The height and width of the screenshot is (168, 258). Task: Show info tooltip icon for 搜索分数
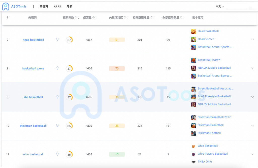coord(76,17)
